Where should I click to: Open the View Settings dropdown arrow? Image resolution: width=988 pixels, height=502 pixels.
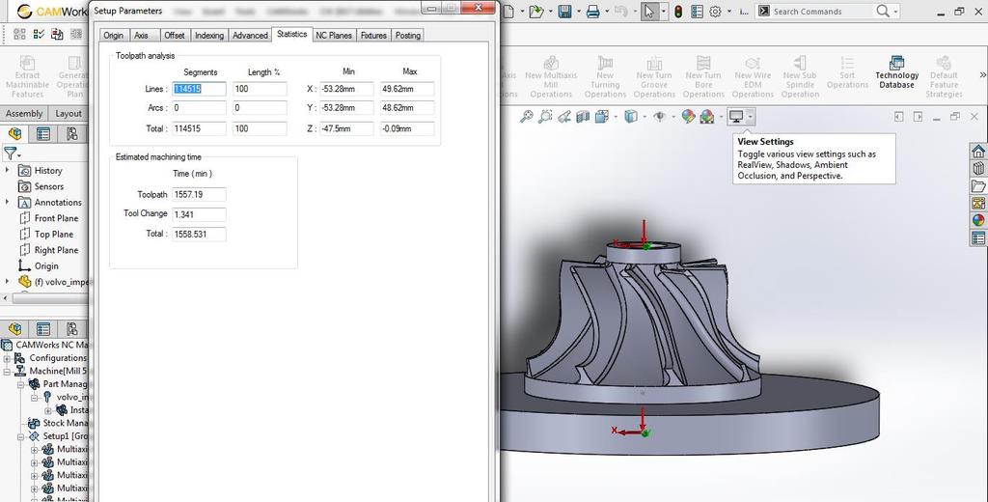(x=750, y=117)
